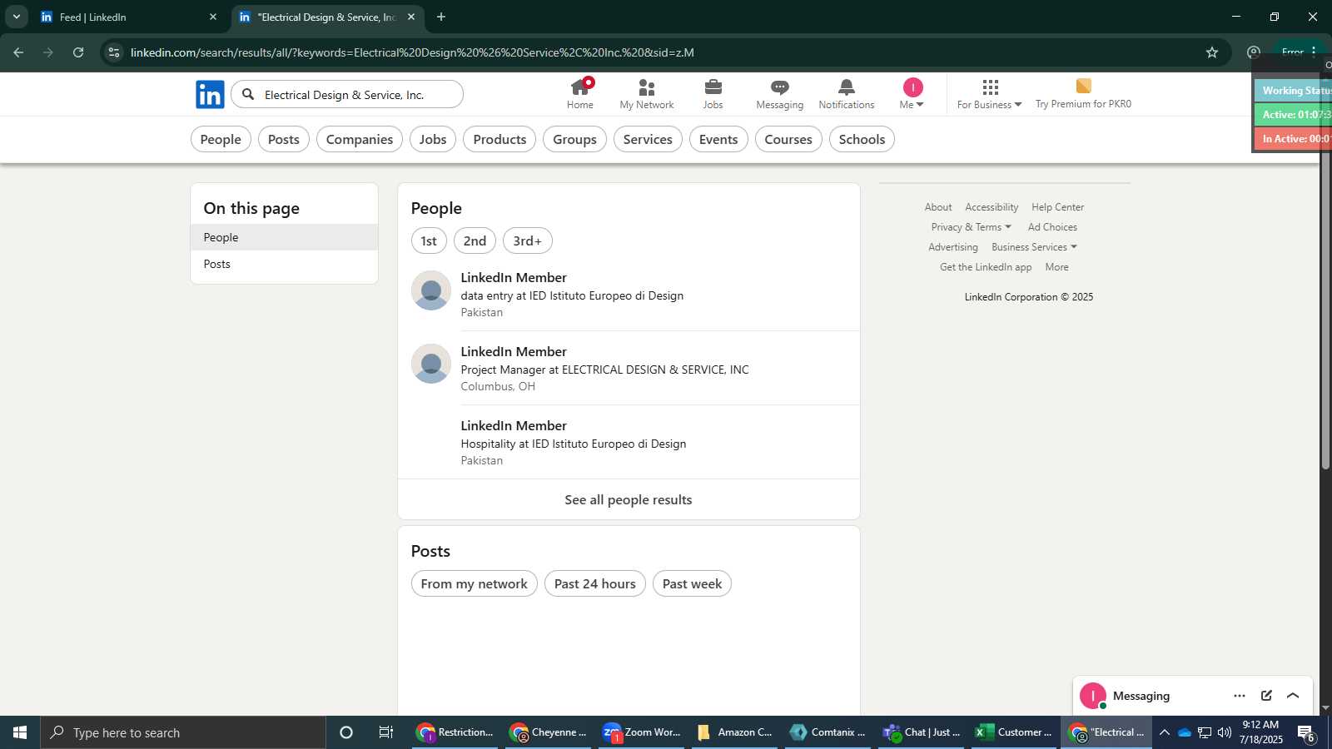Open a new browser tab
Screen dimensions: 1332x749
(441, 17)
